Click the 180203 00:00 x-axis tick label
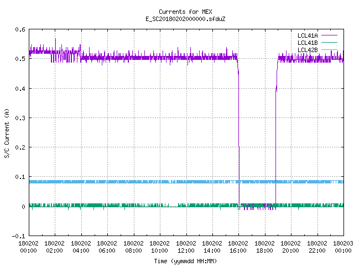 (x=343, y=247)
